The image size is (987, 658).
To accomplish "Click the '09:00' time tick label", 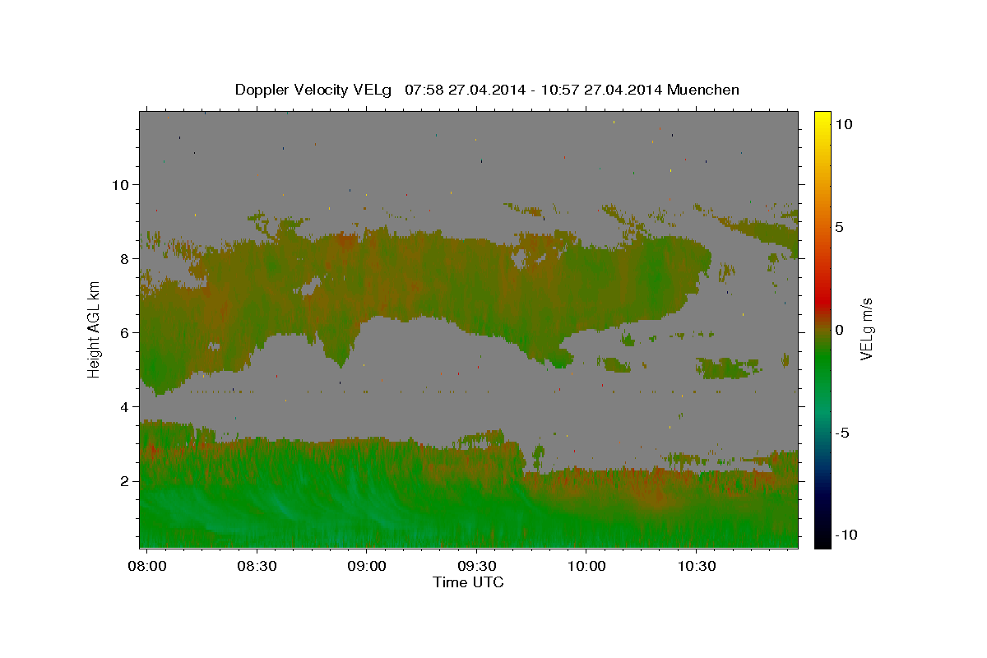I will coord(366,567).
